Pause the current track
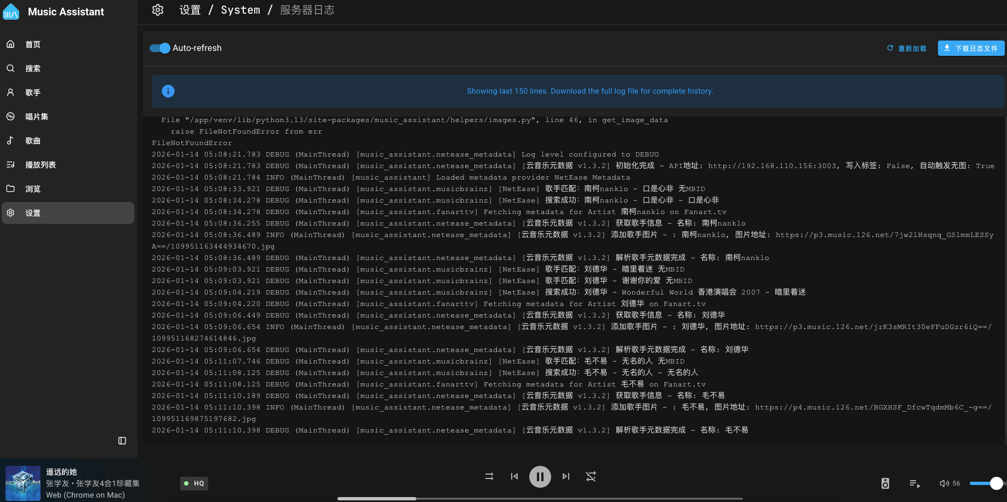Image resolution: width=1007 pixels, height=502 pixels. pyautogui.click(x=540, y=477)
